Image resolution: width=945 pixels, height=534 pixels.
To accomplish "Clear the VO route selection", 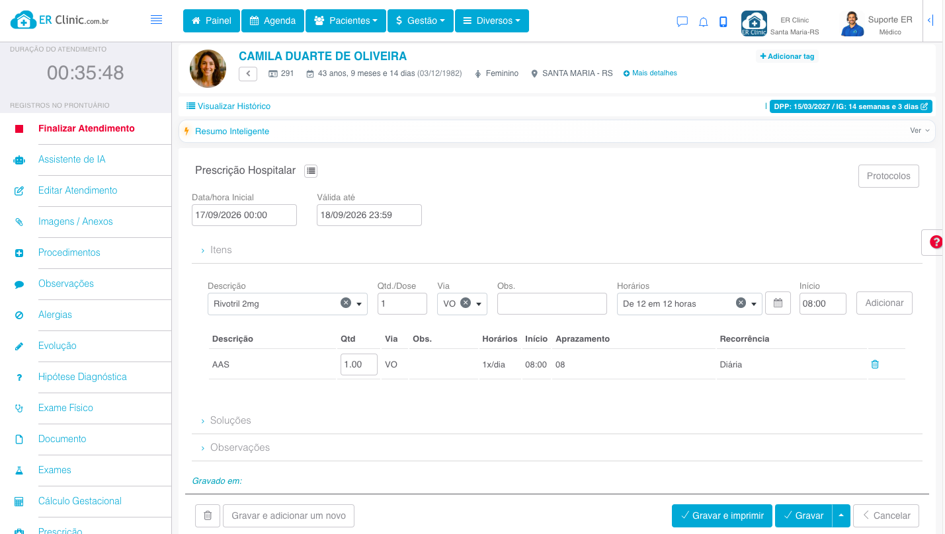I will (x=466, y=303).
